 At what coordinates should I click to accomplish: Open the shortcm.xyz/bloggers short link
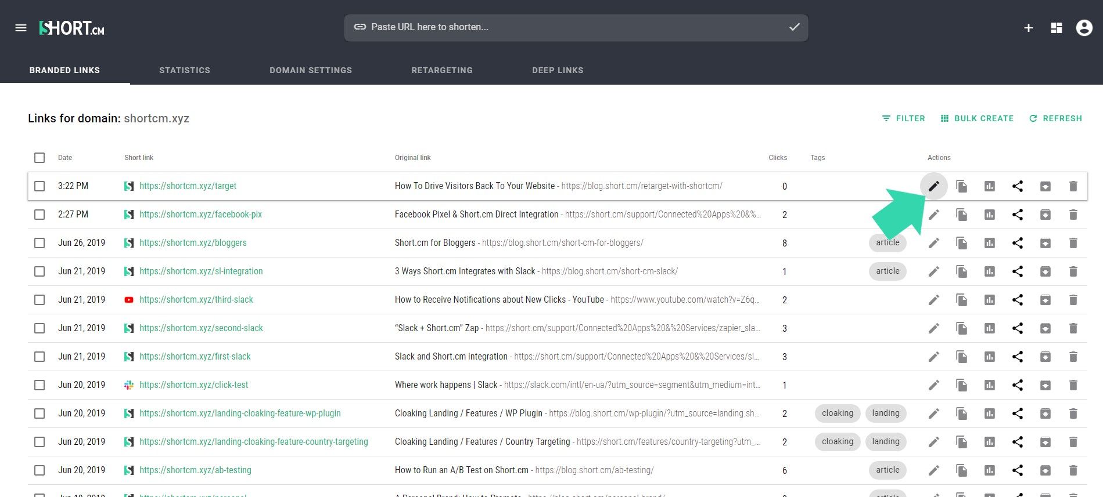pos(193,243)
